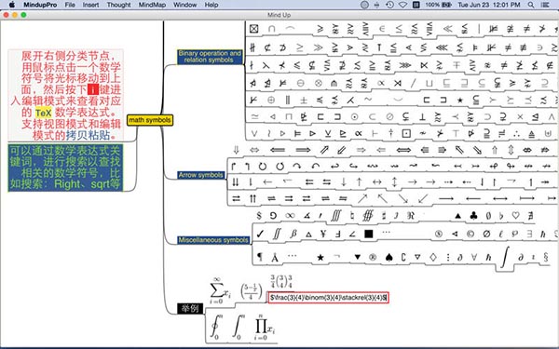Click the TeX expression edit field

coord(328,298)
